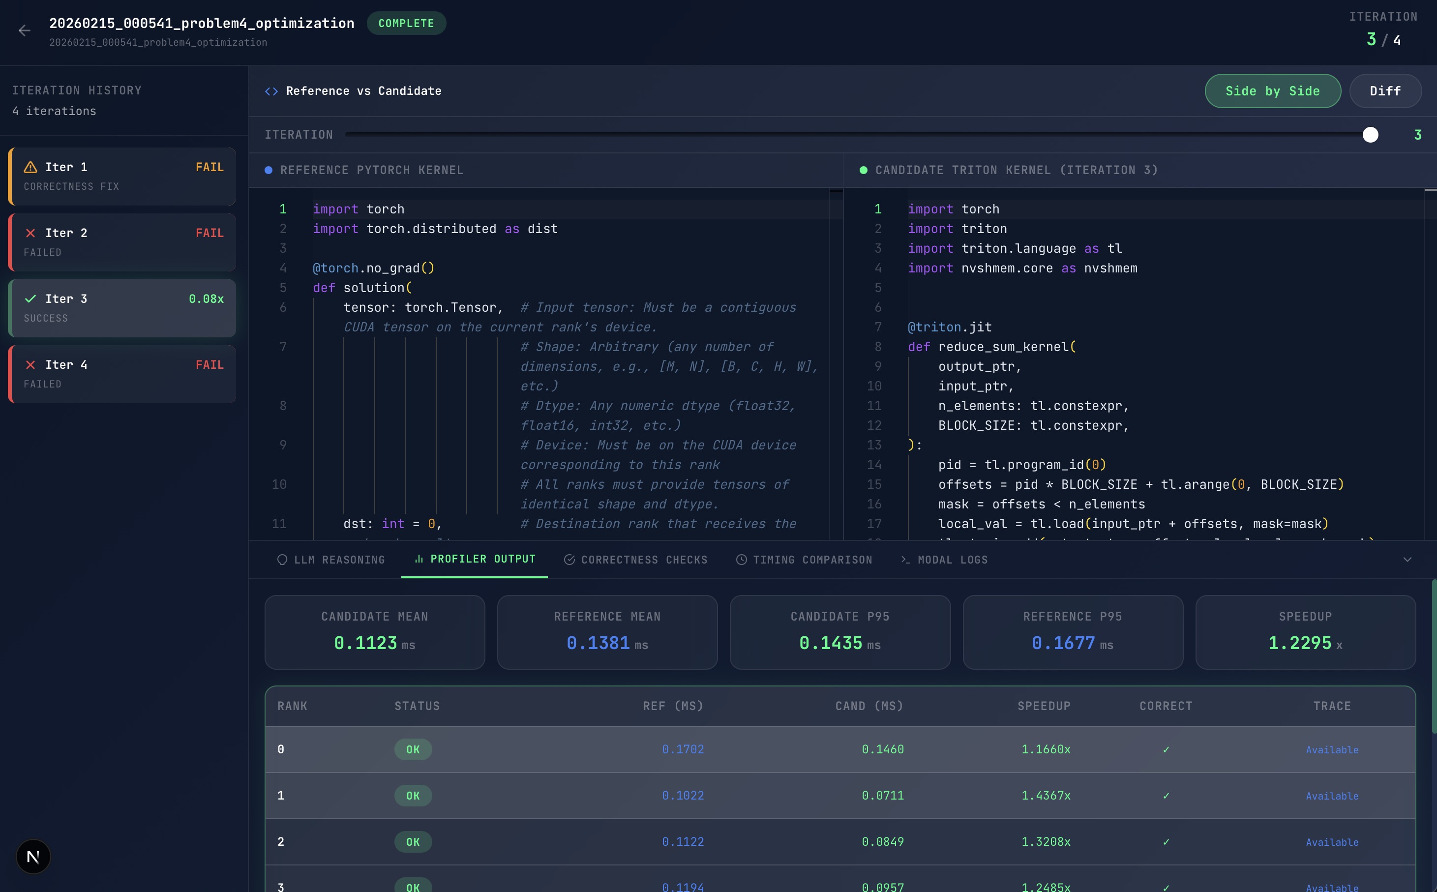Select Iter 4 FAILED history entry

click(x=122, y=374)
